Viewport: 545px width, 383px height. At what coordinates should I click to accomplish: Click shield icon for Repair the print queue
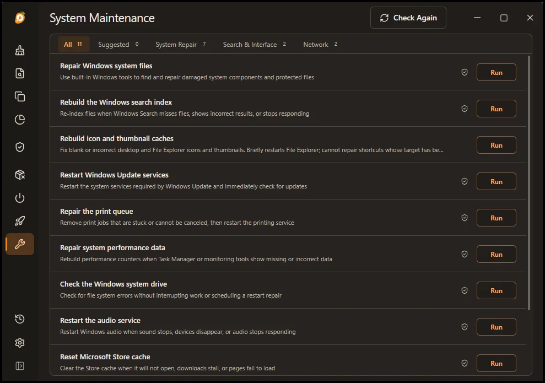[465, 218]
